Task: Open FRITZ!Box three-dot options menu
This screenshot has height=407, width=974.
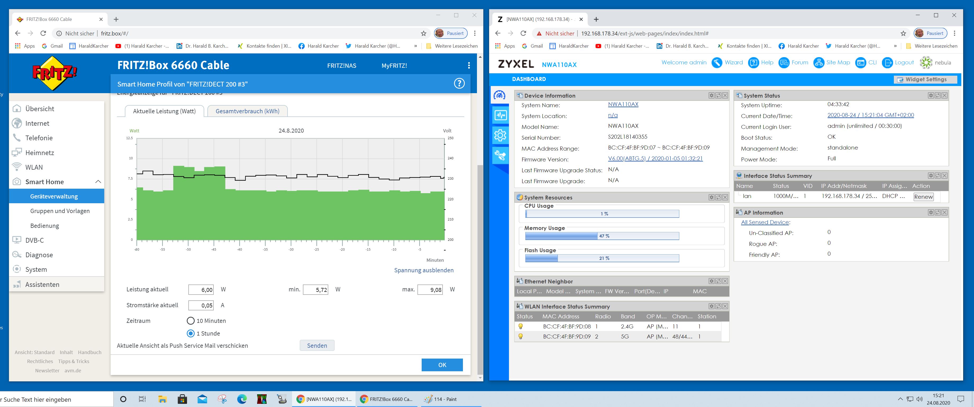Action: coord(469,65)
